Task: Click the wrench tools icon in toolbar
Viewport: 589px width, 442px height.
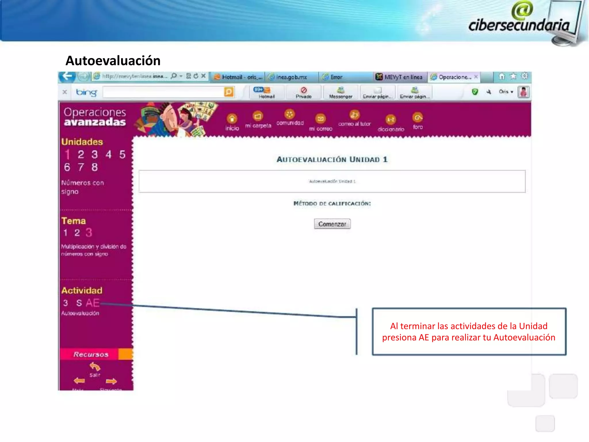Action: 489,92
